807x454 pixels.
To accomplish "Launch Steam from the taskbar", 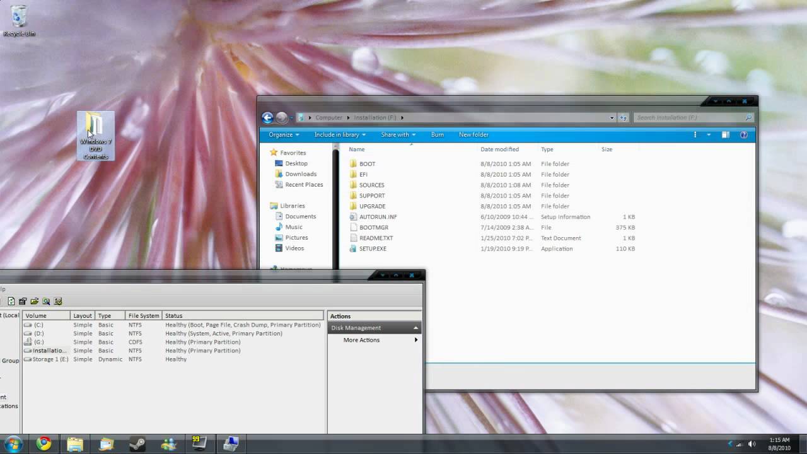I will (x=137, y=444).
